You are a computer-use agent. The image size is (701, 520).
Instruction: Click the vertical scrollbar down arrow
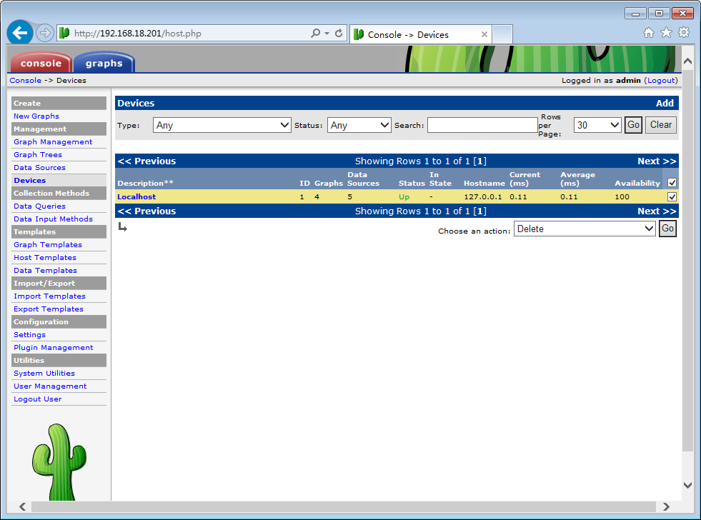[687, 486]
